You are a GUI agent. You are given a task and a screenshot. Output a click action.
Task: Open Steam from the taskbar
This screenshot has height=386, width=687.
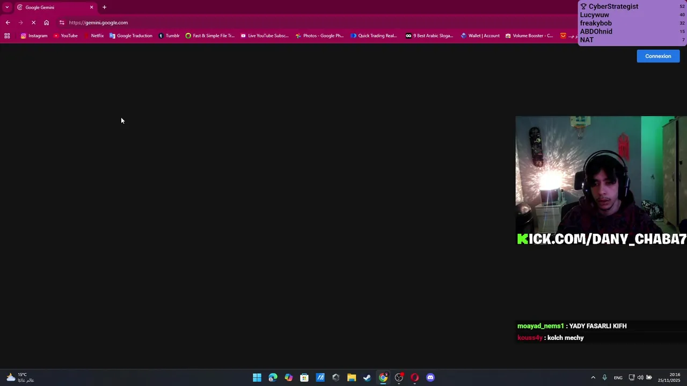(367, 377)
